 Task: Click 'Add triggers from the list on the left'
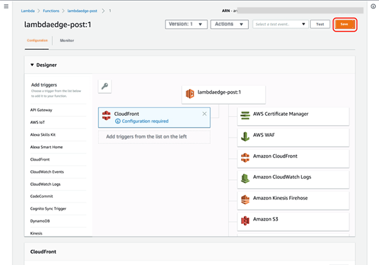point(147,137)
